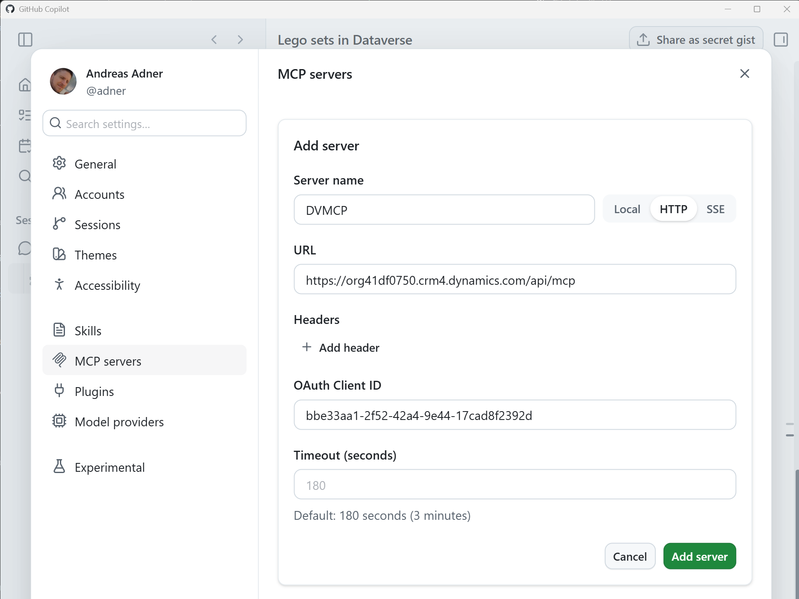Edit the Server name field with DVMCP
The height and width of the screenshot is (599, 799).
[x=444, y=210]
